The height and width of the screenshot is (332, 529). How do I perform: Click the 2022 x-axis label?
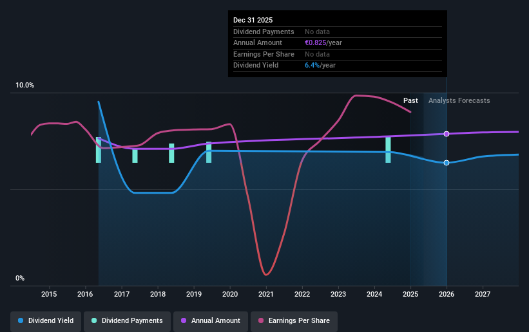click(x=302, y=294)
